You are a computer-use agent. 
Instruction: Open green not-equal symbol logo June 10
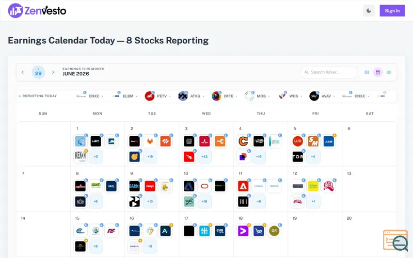(x=189, y=201)
